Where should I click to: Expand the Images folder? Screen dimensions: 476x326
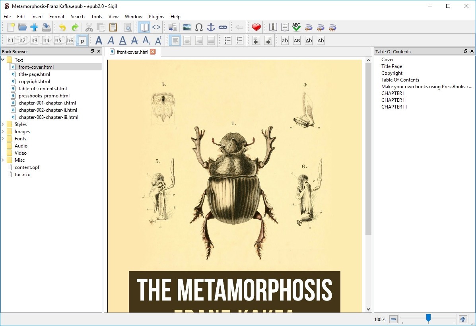click(3, 132)
